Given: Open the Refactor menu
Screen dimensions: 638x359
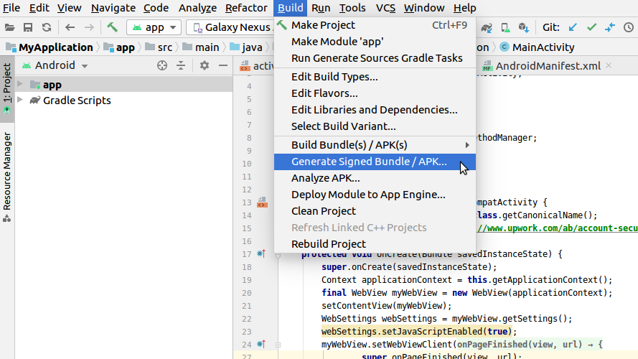Looking at the screenshot, I should 246,8.
